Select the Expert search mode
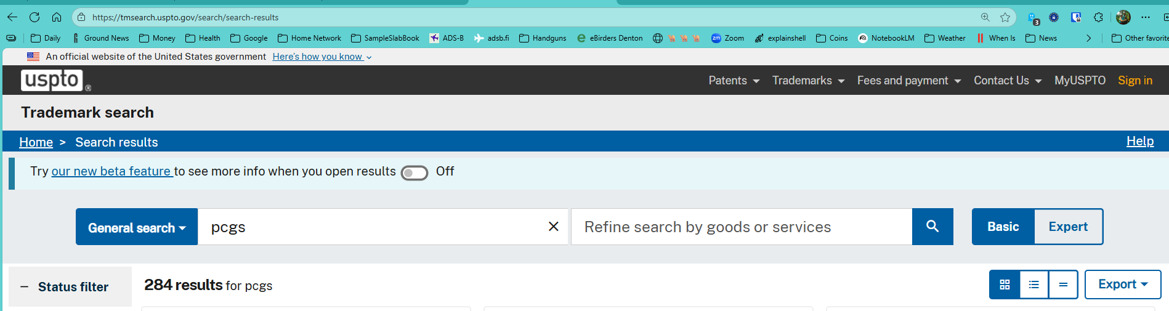This screenshot has width=1169, height=311. coord(1068,227)
